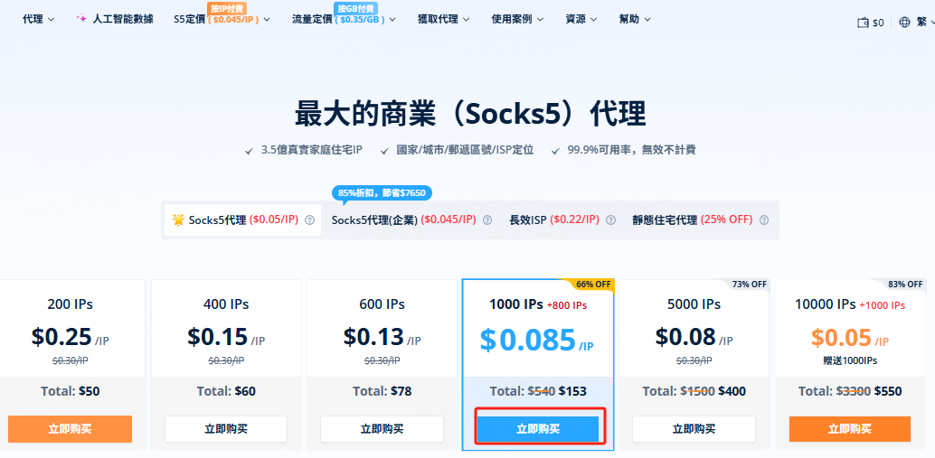
Task: Click the sparkle icon beside 人工智能數據
Action: (x=81, y=19)
